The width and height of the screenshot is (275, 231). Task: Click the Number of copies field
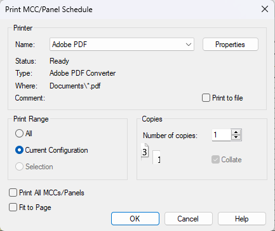(221, 135)
